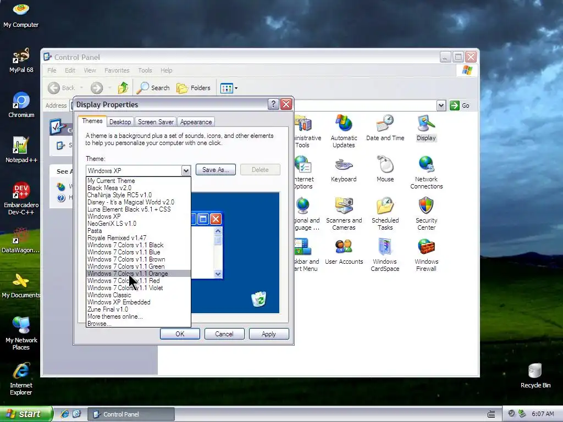Expand the Address bar dropdown arrow
Image resolution: width=563 pixels, height=422 pixels.
[x=441, y=105]
